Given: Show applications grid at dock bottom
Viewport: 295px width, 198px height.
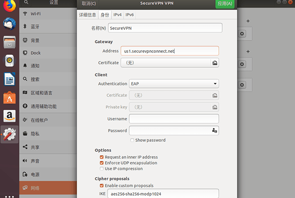Looking at the screenshot, I should click(x=9, y=197).
